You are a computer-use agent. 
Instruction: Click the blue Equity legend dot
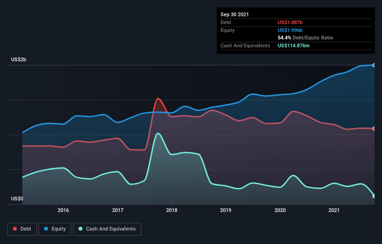(x=46, y=229)
